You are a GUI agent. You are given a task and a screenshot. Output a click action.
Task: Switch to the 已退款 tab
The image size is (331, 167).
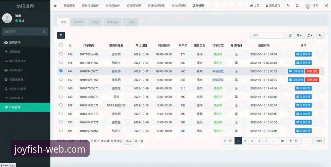point(130,22)
